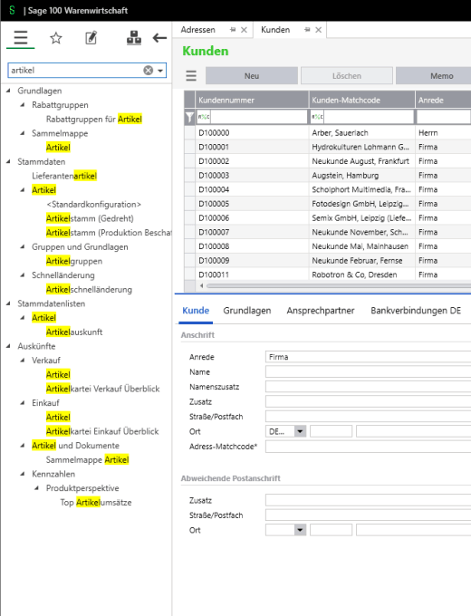Collapse the Sammelmappe tree node
The image size is (471, 616).
(23, 133)
